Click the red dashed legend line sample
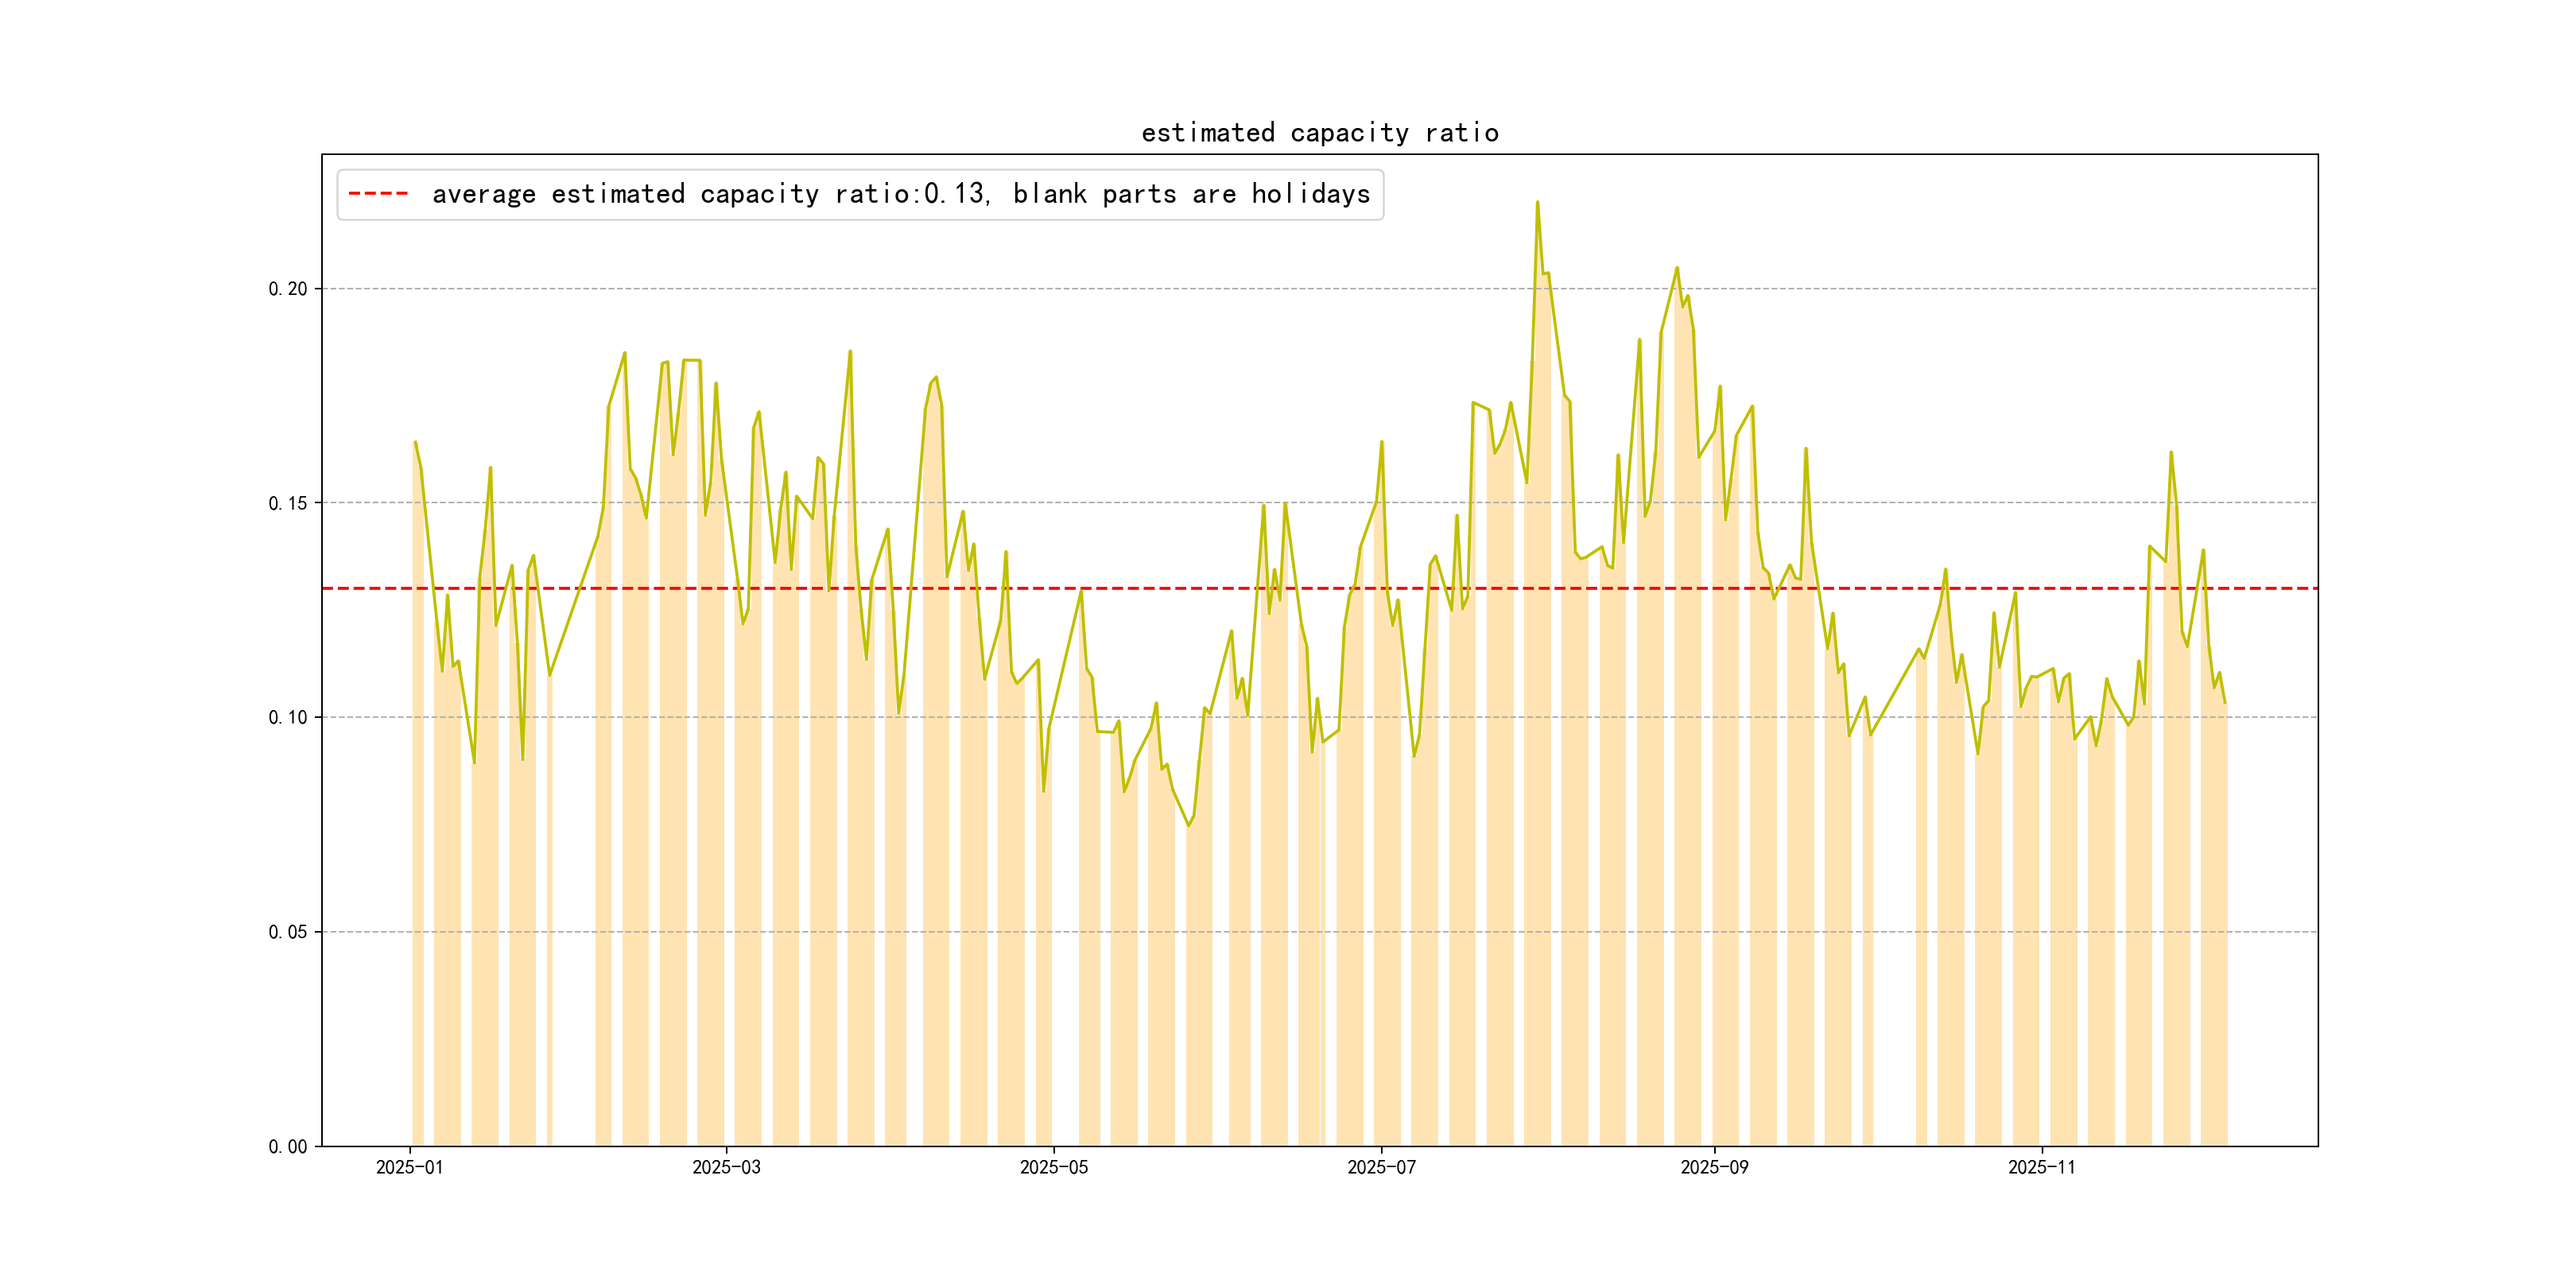The width and height of the screenshot is (2576, 1288). click(x=378, y=194)
